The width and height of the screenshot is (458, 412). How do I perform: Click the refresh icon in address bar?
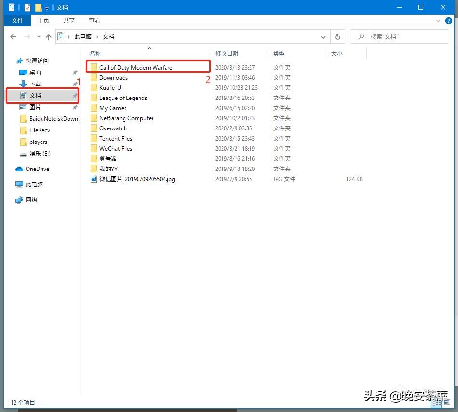pos(337,36)
